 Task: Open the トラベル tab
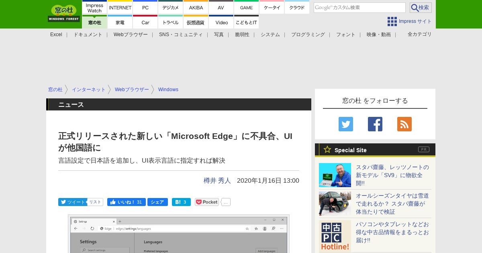pos(171,22)
